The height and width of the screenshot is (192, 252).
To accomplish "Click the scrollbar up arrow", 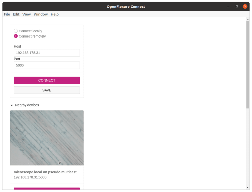I will pos(248,19).
